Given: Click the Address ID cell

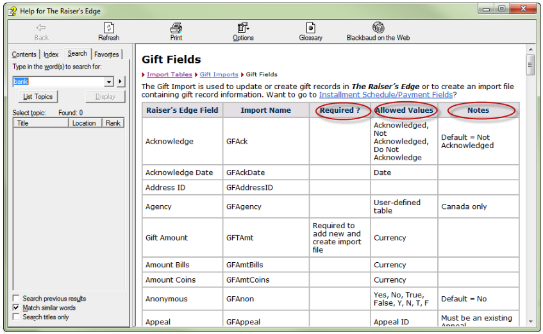Looking at the screenshot, I should point(182,187).
